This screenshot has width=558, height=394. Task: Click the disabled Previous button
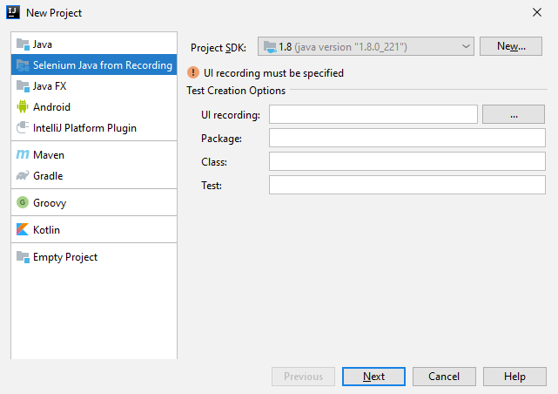pyautogui.click(x=303, y=377)
